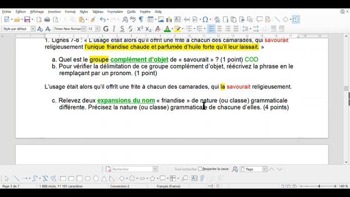The height and width of the screenshot is (197, 350).
Task: Open the Édition menu
Action: point(21,11)
